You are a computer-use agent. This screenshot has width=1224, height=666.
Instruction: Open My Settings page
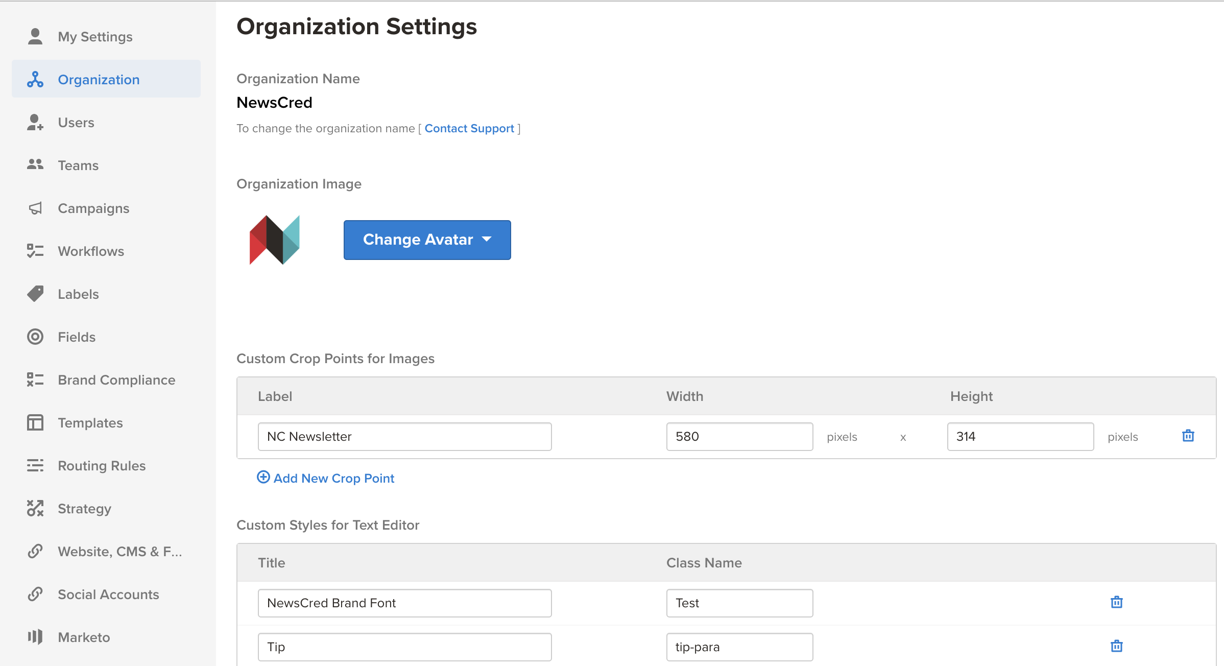click(x=106, y=37)
